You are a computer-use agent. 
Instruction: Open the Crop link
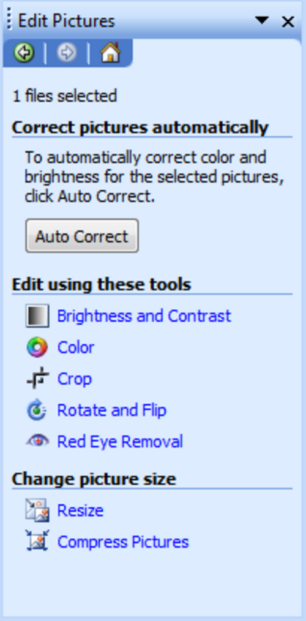coord(75,379)
